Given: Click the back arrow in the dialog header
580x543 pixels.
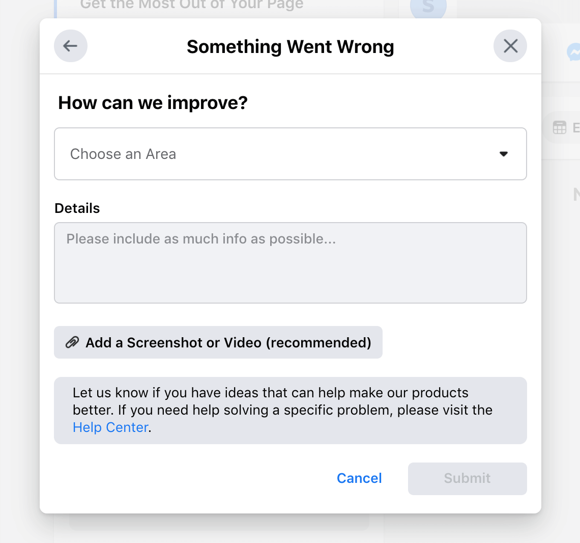Looking at the screenshot, I should (x=70, y=46).
